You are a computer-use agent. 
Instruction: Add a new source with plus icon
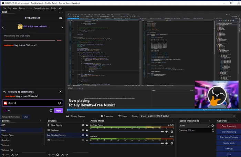pos(49,155)
